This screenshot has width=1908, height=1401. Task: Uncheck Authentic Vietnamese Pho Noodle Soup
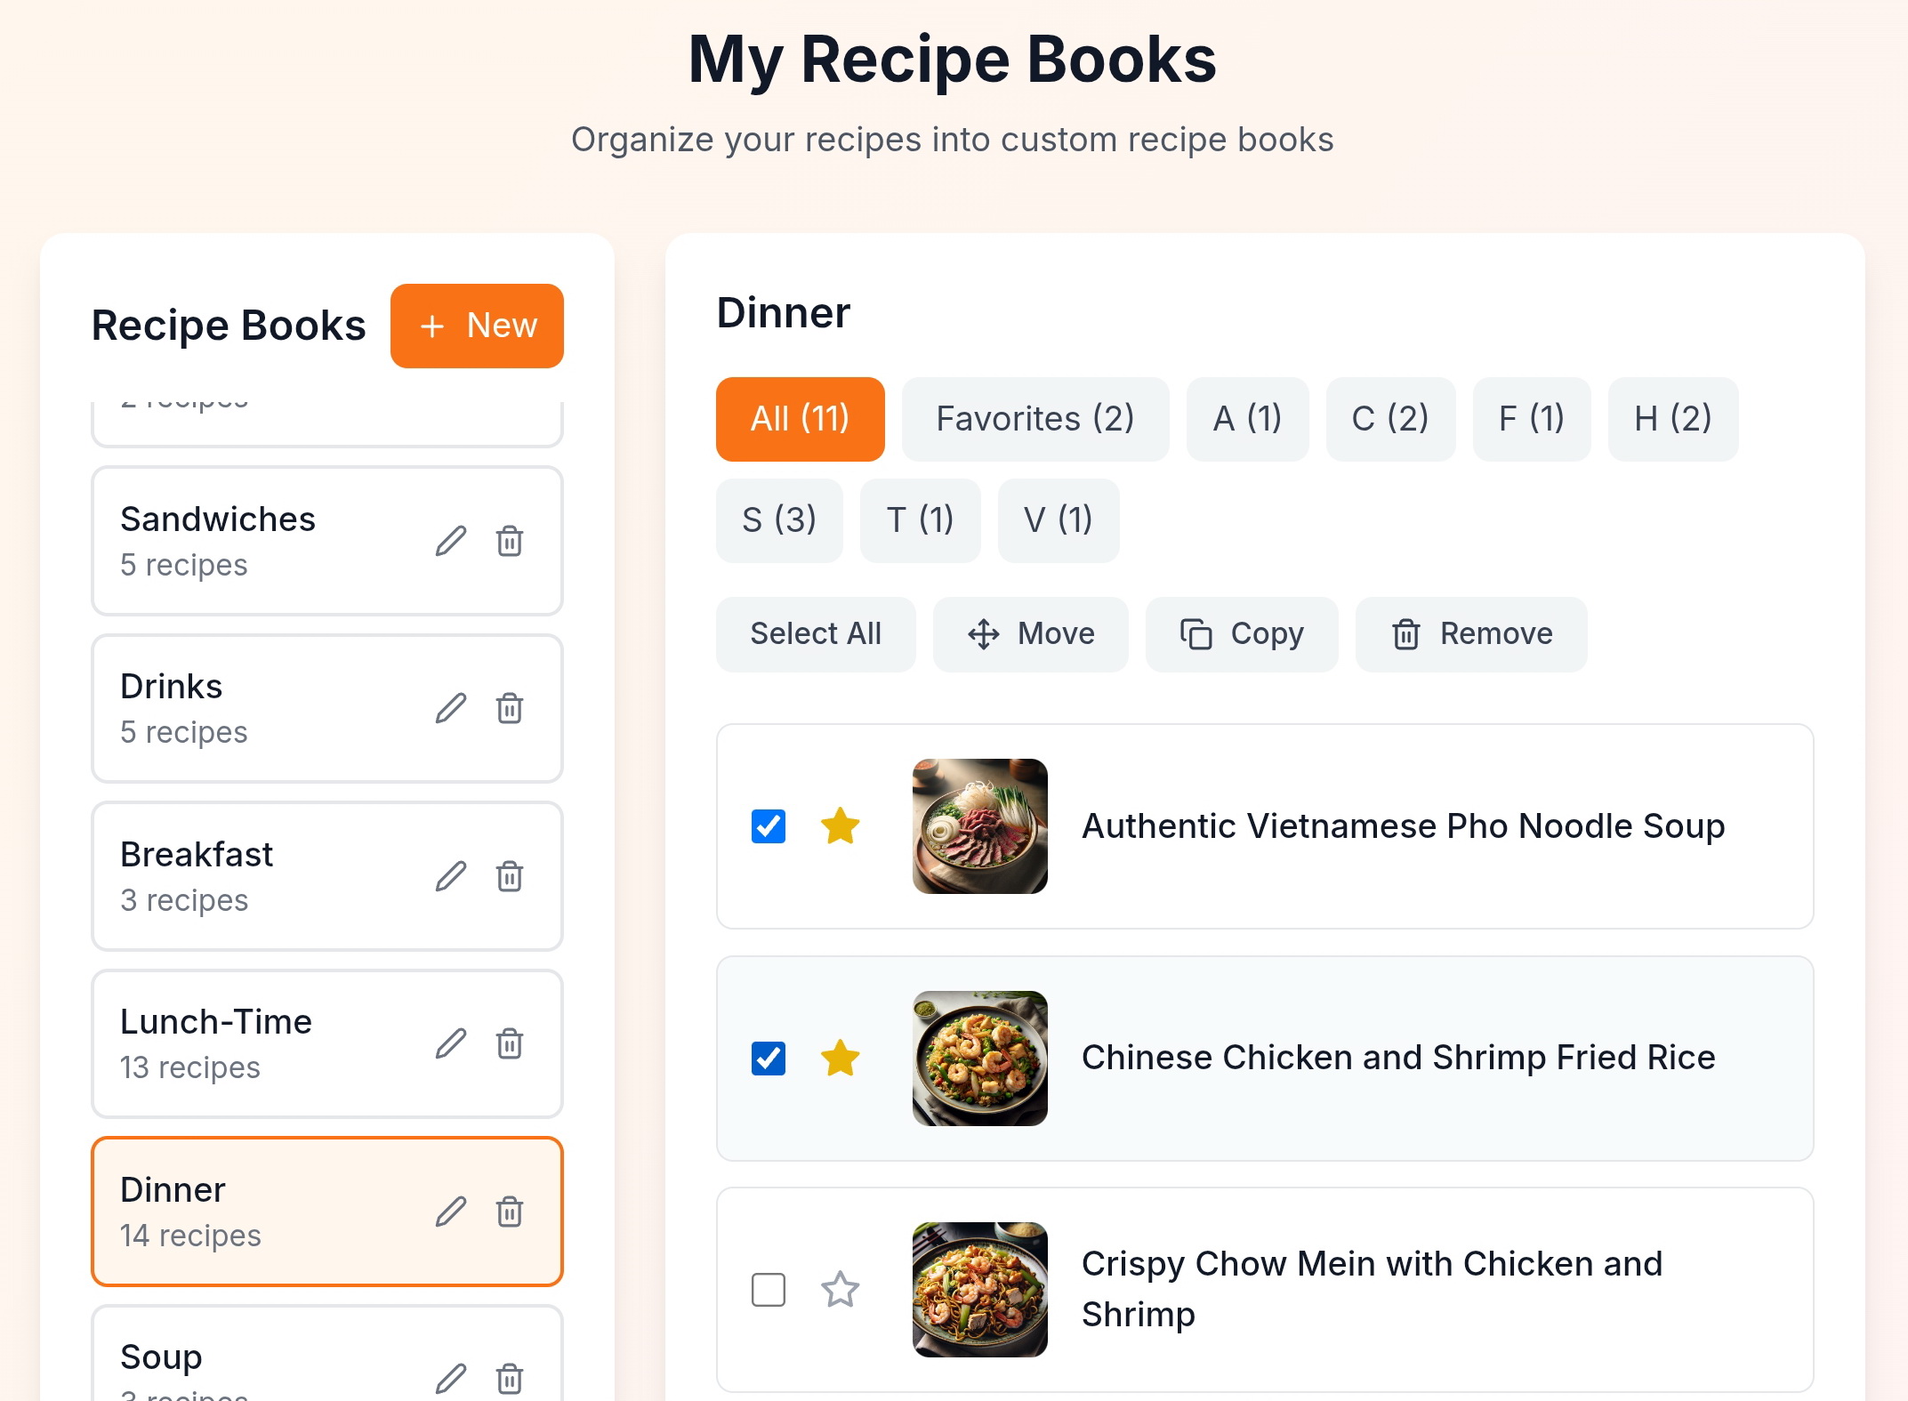click(769, 826)
